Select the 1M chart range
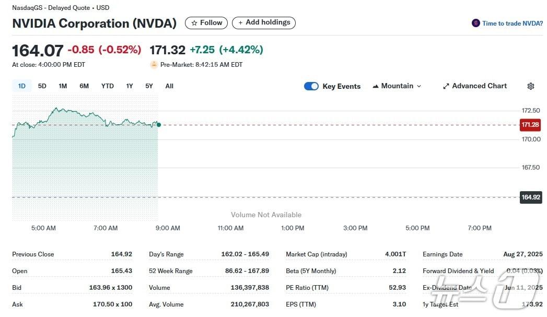Viewport: 547px width, 317px height. pos(63,86)
